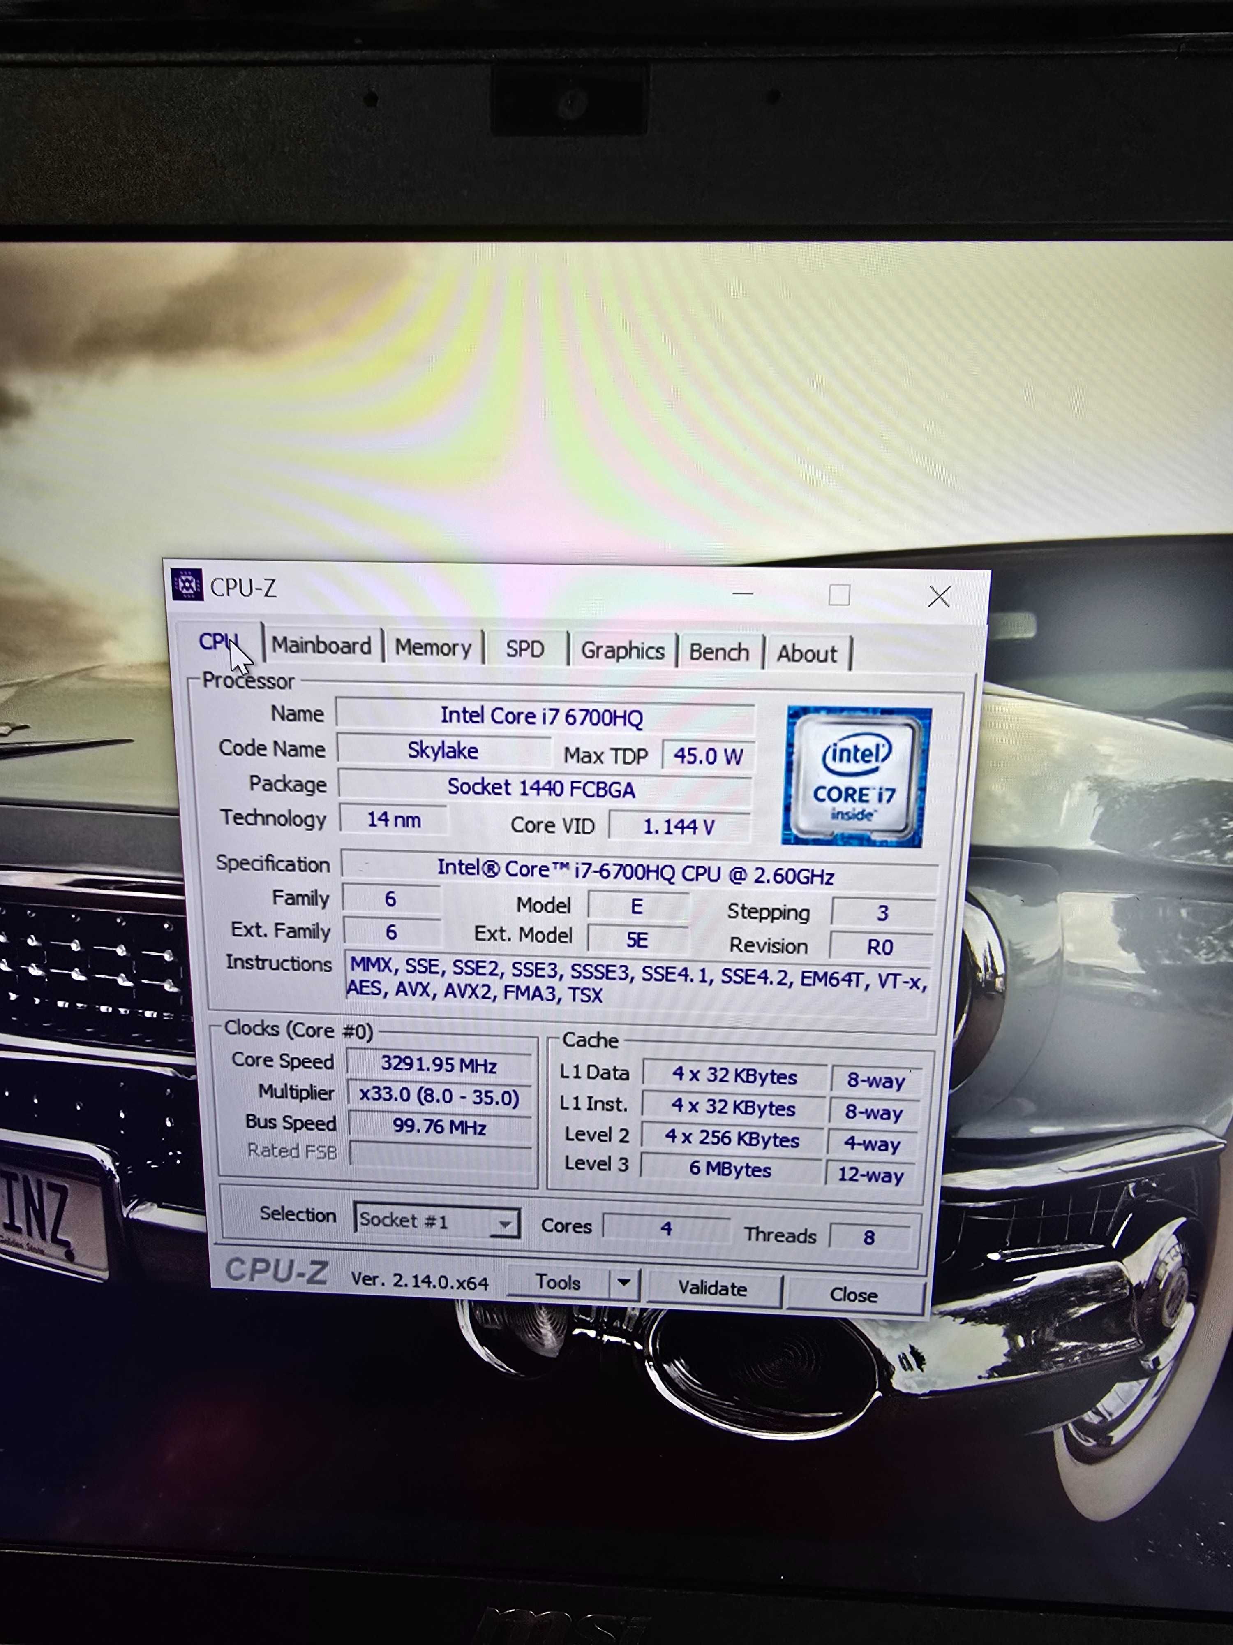Click the Intel Core i7 logo badge
The image size is (1233, 1645).
point(856,776)
